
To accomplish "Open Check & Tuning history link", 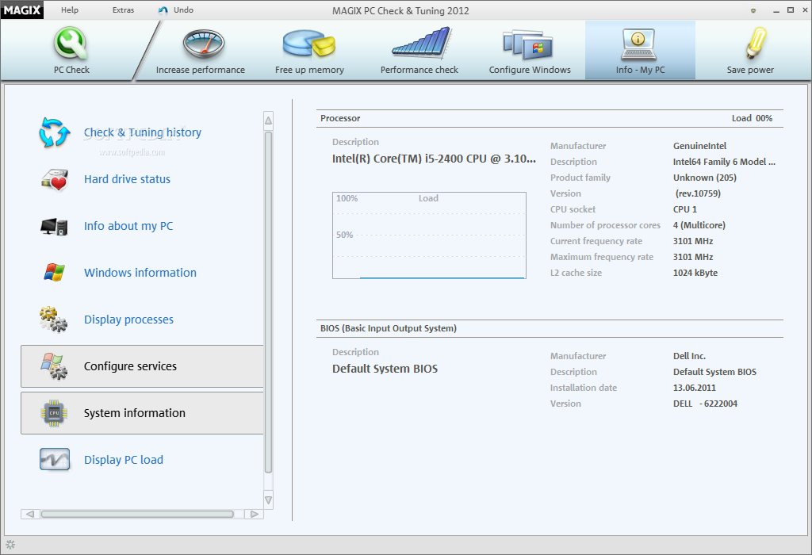I will coord(143,132).
